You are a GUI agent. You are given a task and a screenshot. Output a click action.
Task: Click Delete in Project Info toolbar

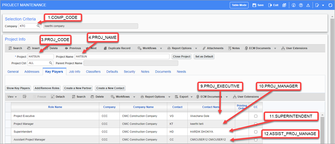pyautogui.click(x=51, y=48)
